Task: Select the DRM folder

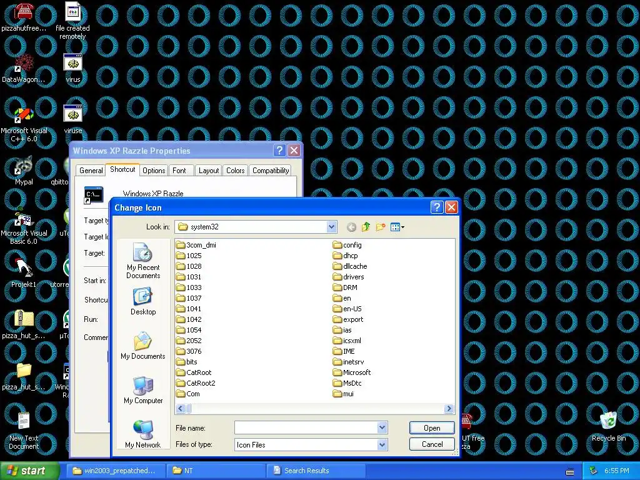Action: click(x=345, y=287)
